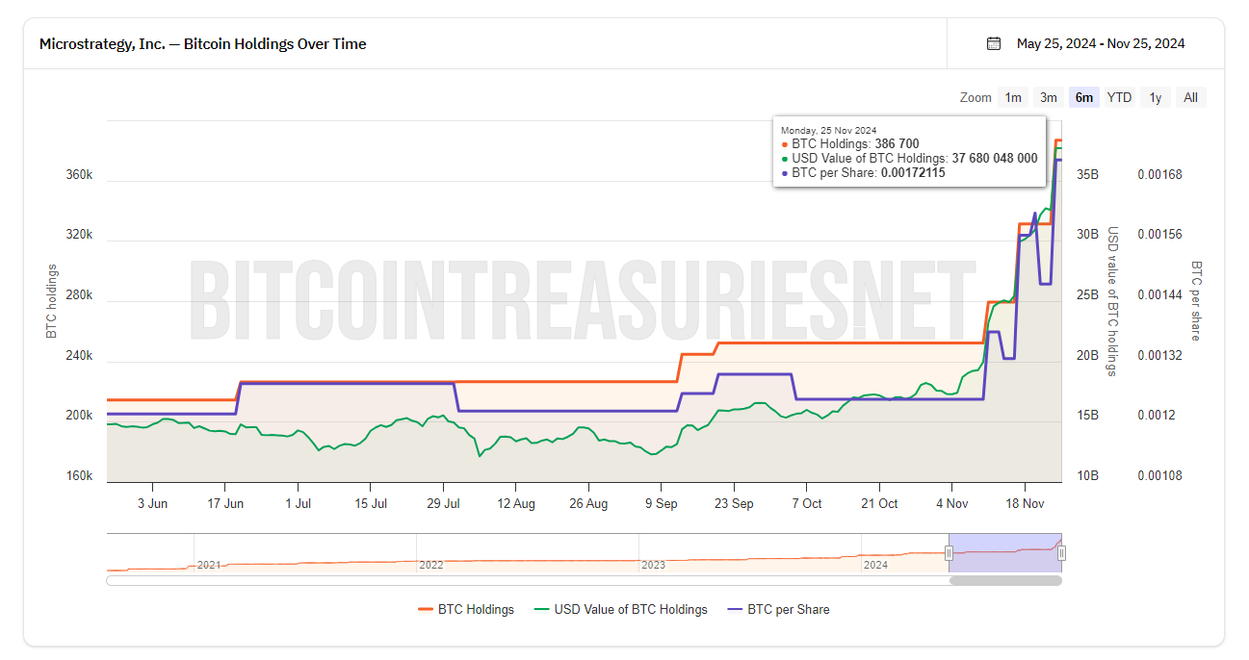Click the navigator horizontal scrollbar thumb
Screen dimensions: 1249x660
click(x=1005, y=580)
